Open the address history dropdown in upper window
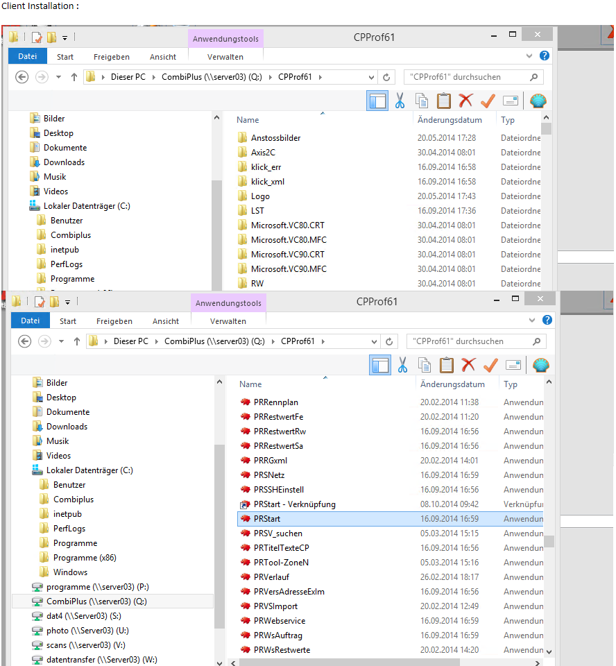 [x=371, y=77]
